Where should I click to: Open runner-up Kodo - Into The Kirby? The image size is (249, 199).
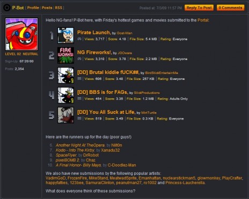[75, 150]
